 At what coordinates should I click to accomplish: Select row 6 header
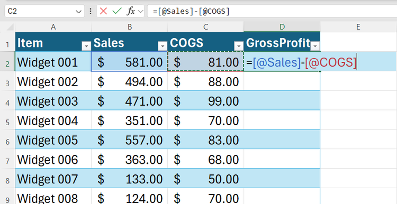pyautogui.click(x=7, y=140)
